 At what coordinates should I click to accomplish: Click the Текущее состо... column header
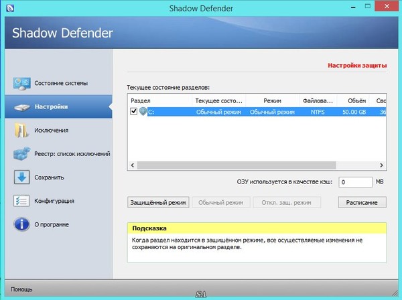pyautogui.click(x=218, y=100)
